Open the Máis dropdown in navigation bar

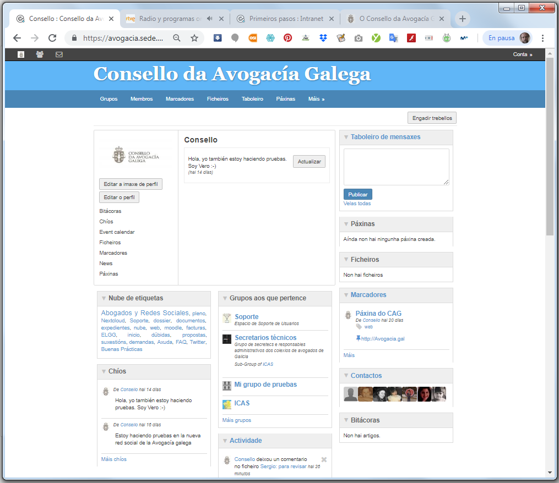coord(316,99)
